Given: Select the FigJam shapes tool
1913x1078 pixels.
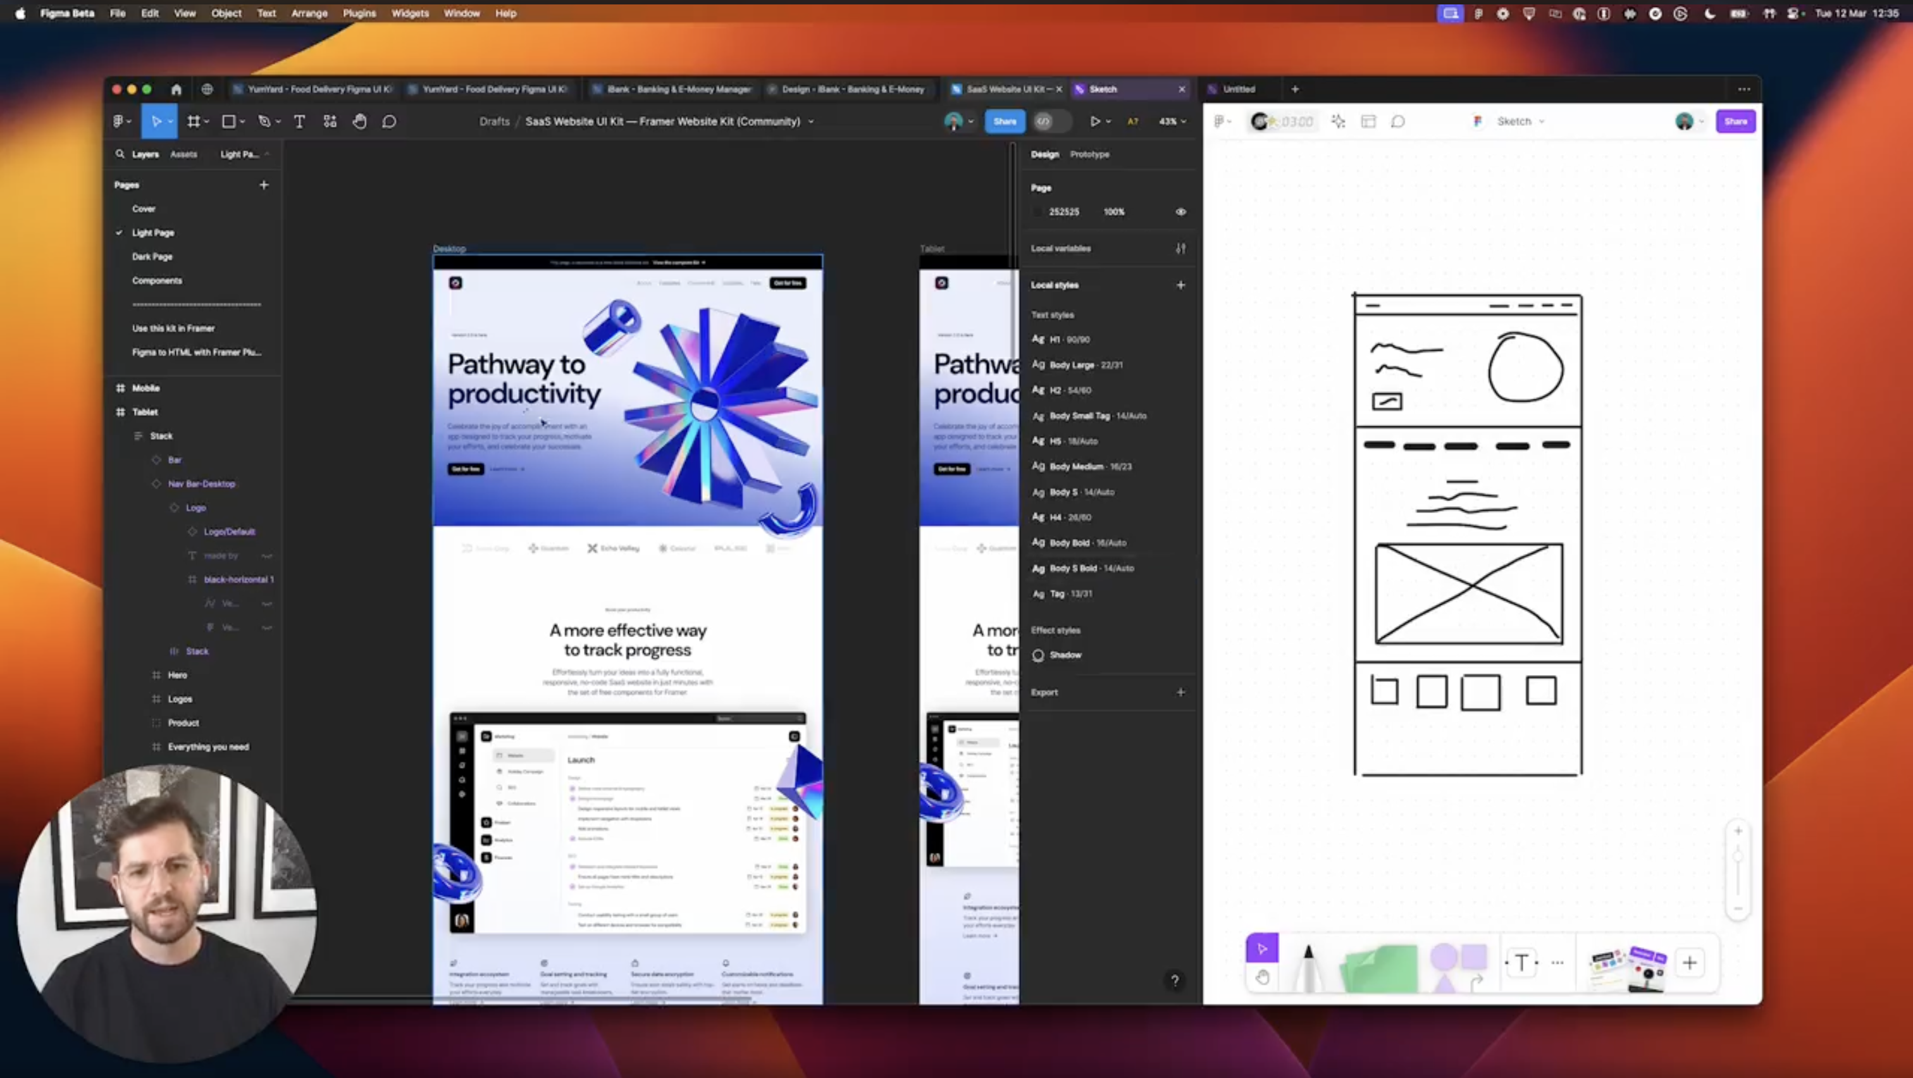Looking at the screenshot, I should click(1459, 967).
